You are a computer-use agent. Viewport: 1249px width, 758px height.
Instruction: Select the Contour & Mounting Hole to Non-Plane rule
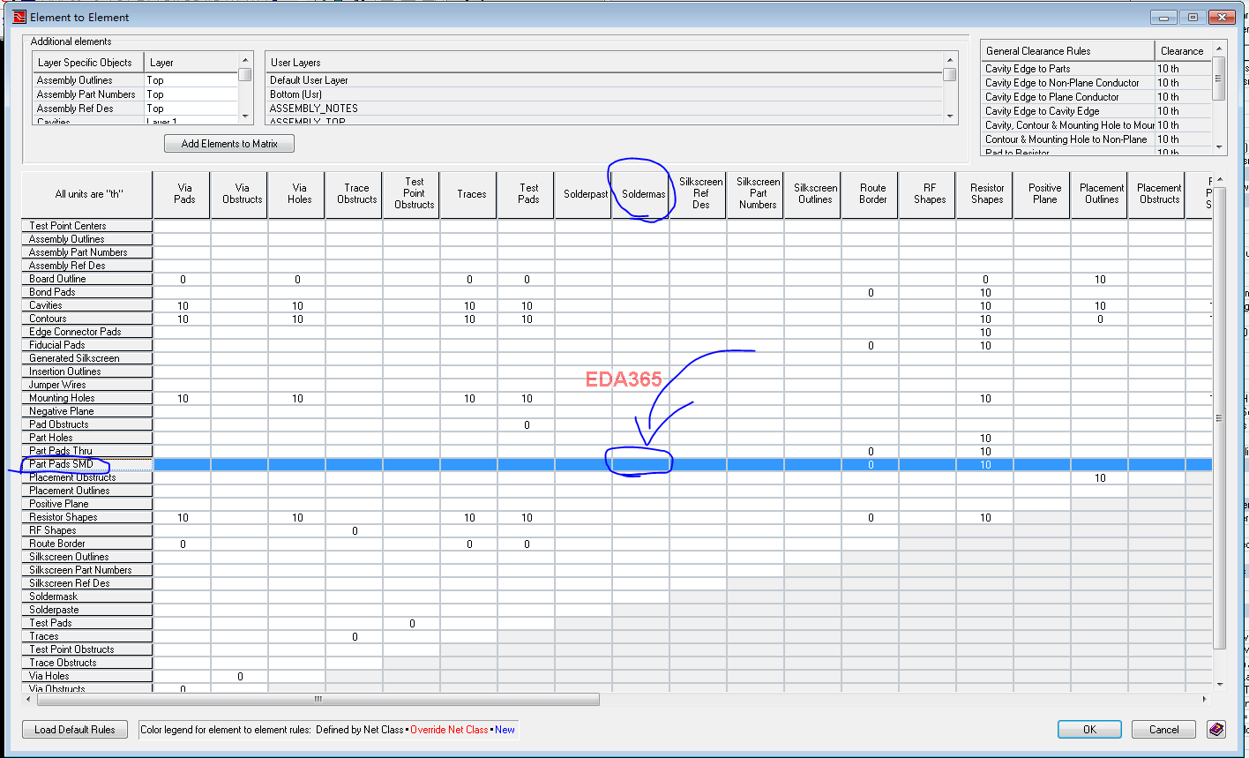pyautogui.click(x=1068, y=139)
